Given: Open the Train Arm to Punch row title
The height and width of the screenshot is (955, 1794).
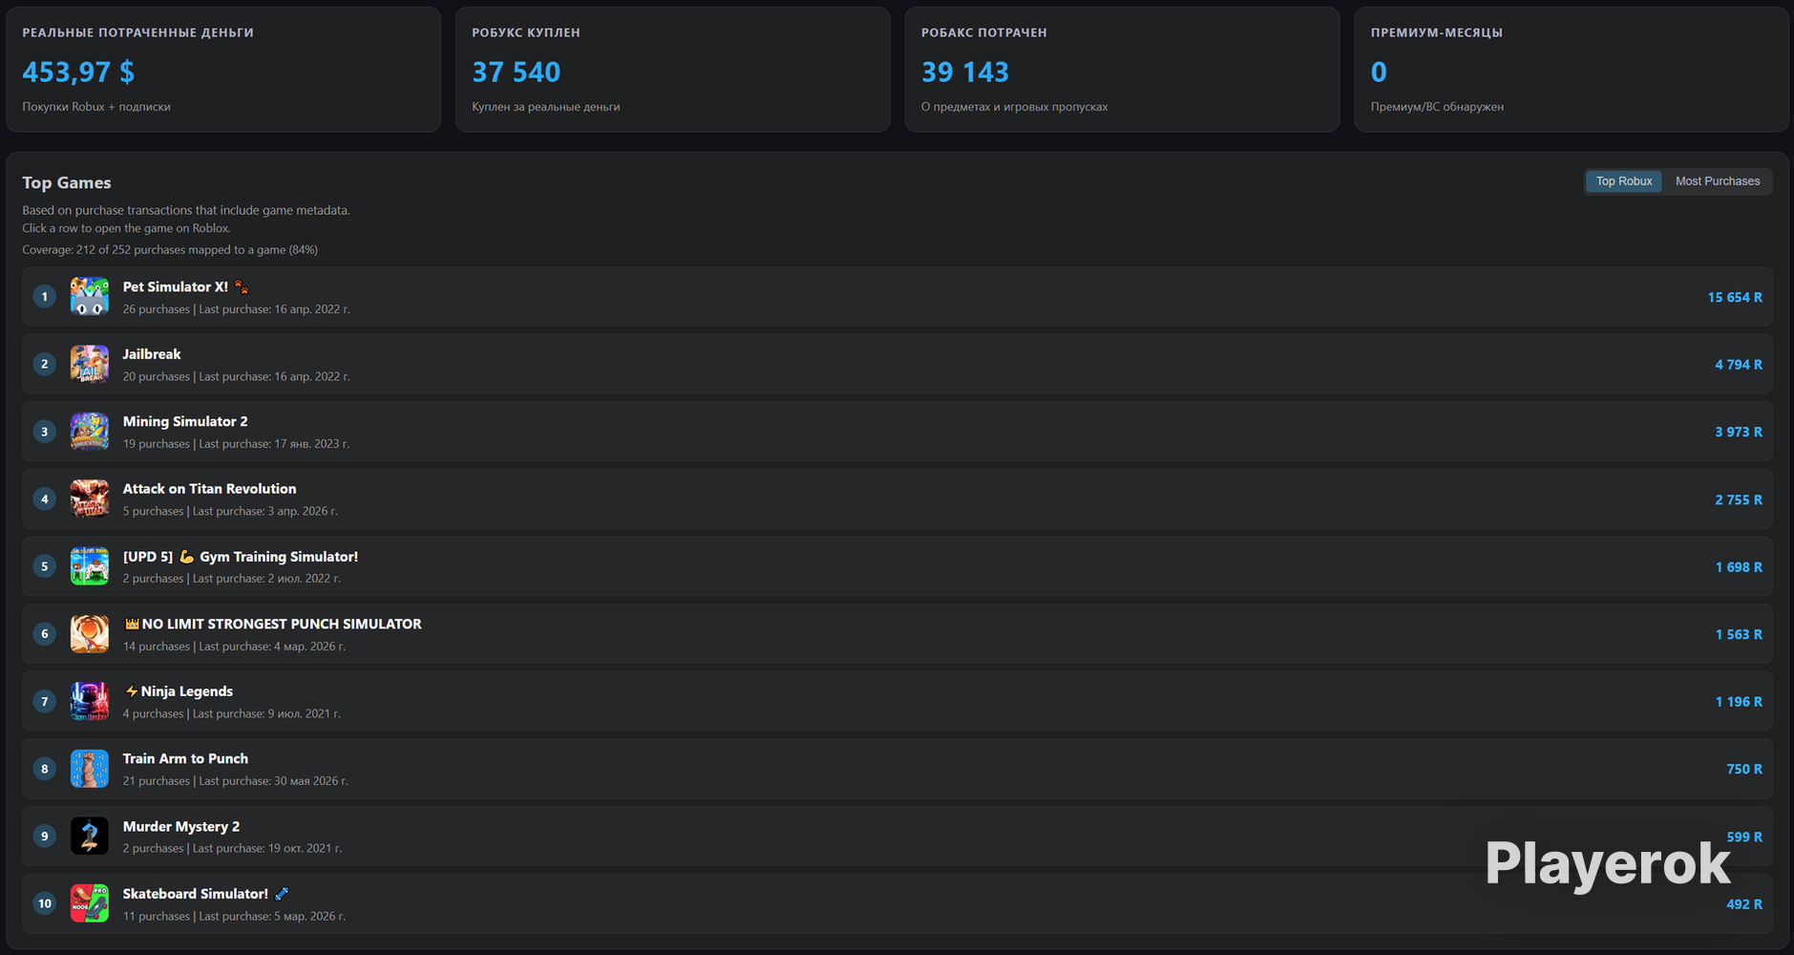Looking at the screenshot, I should point(185,758).
